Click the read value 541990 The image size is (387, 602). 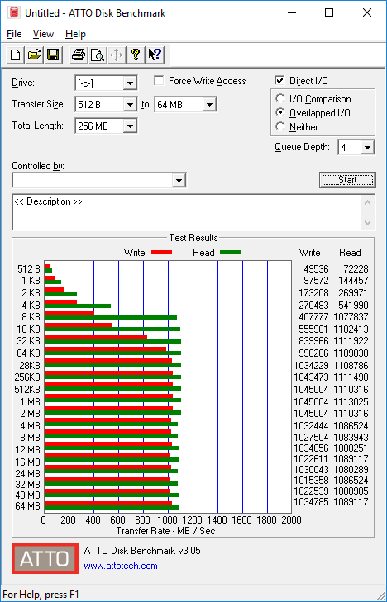353,306
